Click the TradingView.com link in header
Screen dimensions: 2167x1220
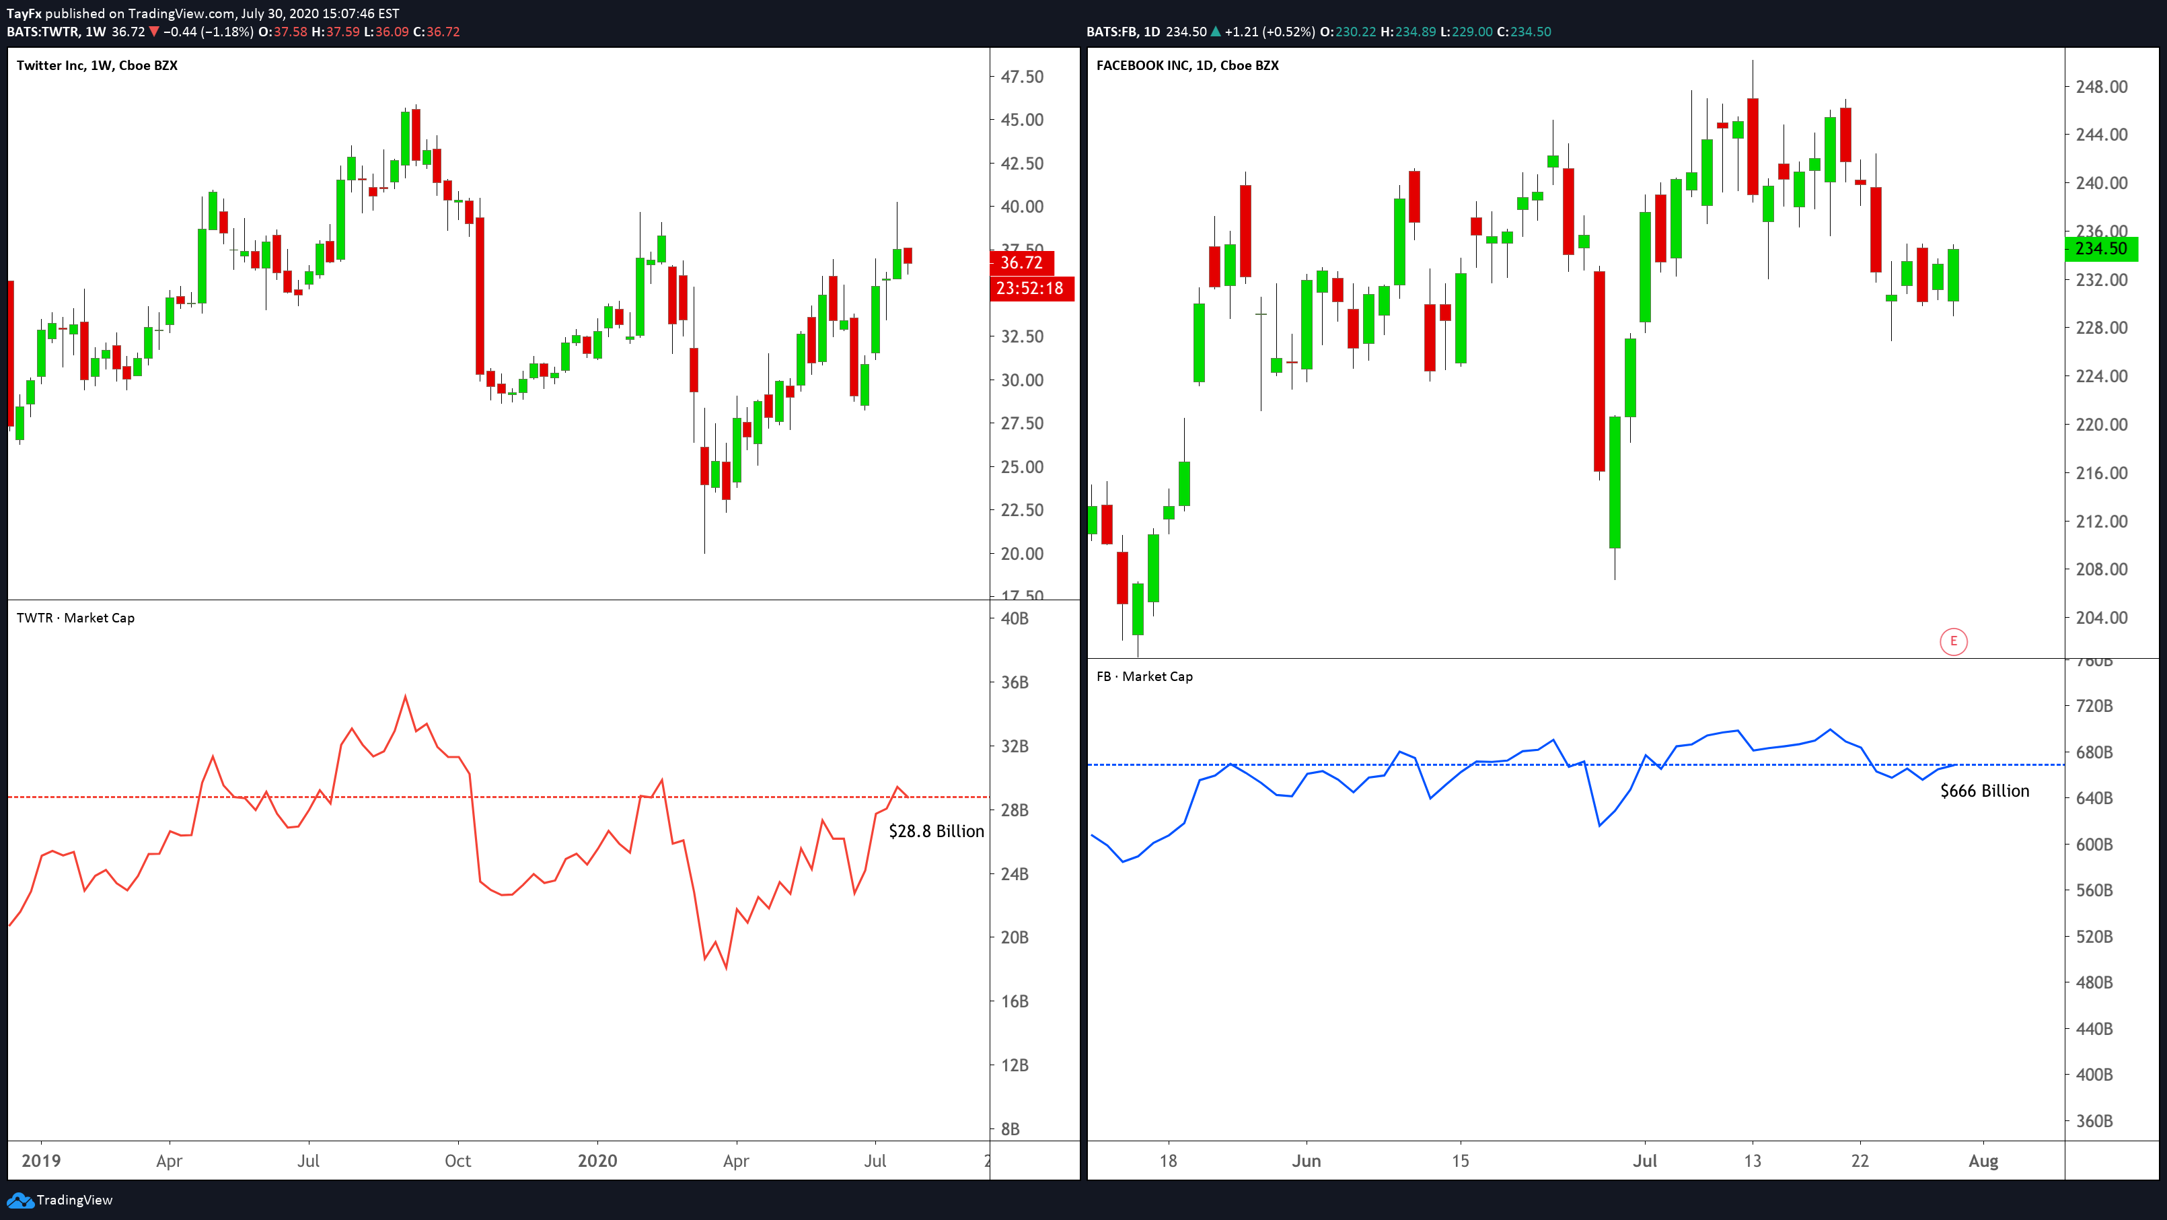click(x=180, y=13)
